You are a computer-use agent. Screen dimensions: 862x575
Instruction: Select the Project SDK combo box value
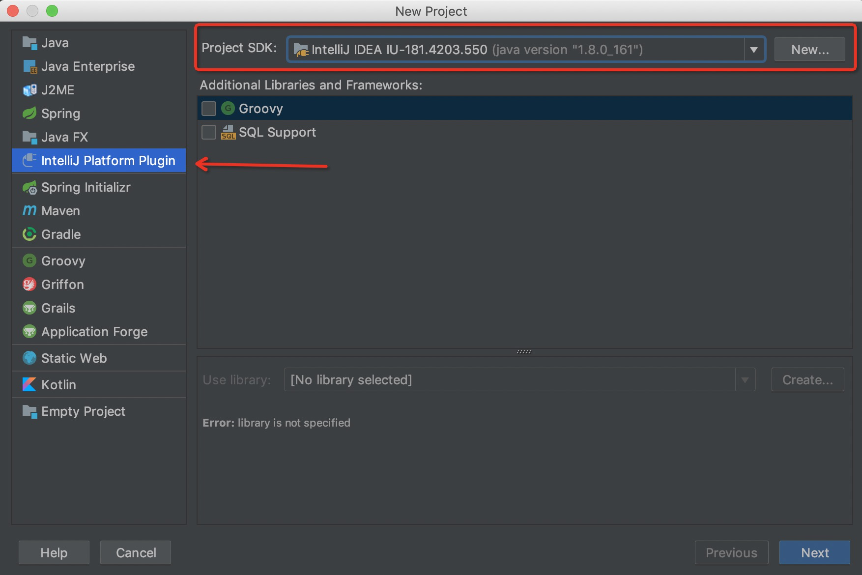tap(526, 50)
